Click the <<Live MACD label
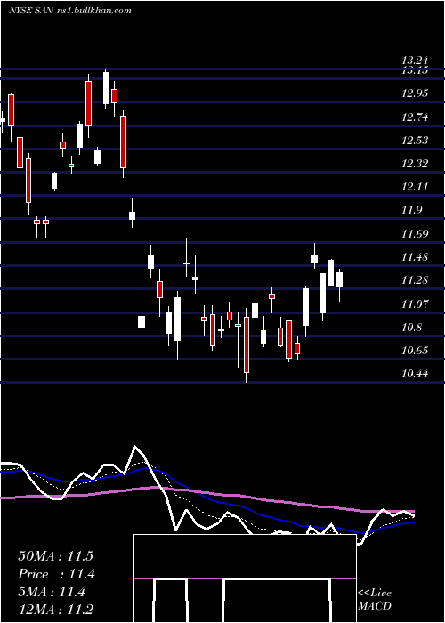This screenshot has height=623, width=445. [375, 599]
